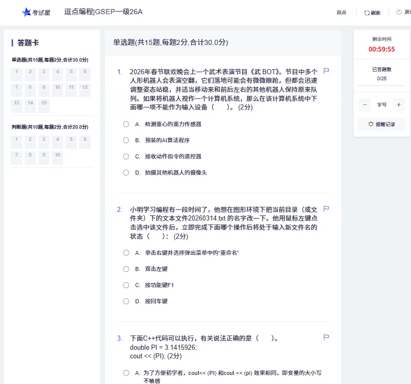Image resolution: width=411 pixels, height=384 pixels.
Task: Decrease font size with minus button
Action: click(365, 104)
